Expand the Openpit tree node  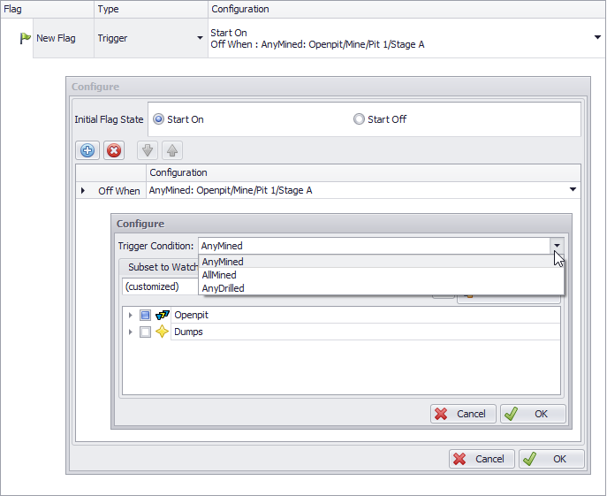(x=131, y=315)
